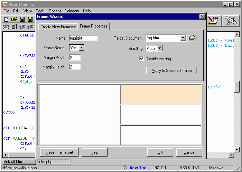
Task: Open the Edit menu
Action: (x=16, y=11)
